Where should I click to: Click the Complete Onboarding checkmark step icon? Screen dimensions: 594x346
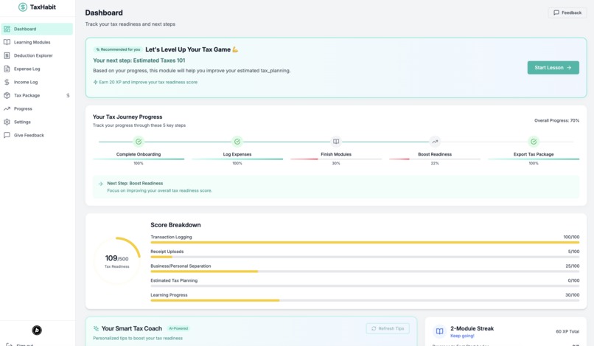click(x=139, y=142)
